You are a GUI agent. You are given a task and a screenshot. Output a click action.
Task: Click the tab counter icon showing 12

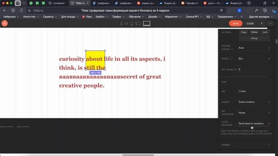click(x=17, y=3)
